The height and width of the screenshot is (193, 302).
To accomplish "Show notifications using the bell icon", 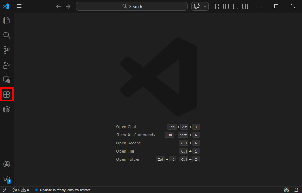I will tap(296, 190).
